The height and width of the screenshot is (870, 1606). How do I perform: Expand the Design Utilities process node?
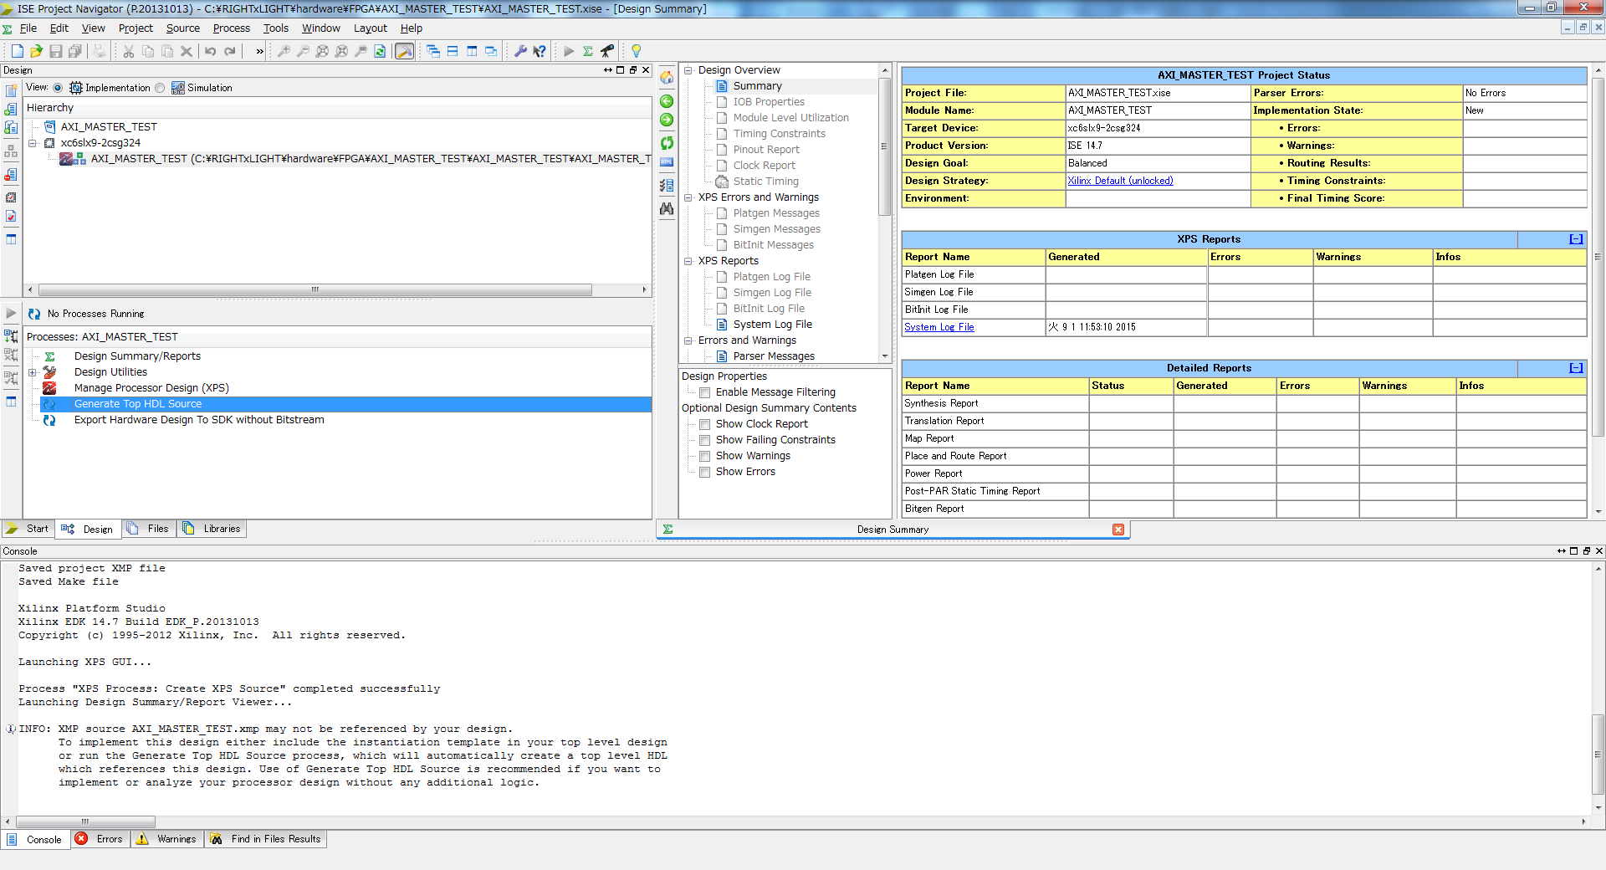point(33,372)
